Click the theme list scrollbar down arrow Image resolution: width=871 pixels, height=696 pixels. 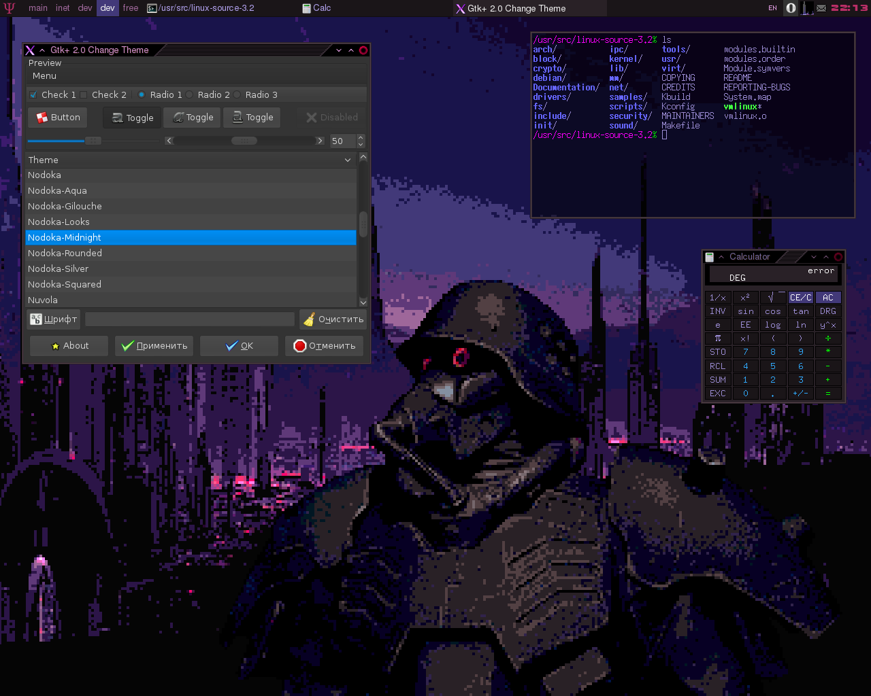pos(363,302)
